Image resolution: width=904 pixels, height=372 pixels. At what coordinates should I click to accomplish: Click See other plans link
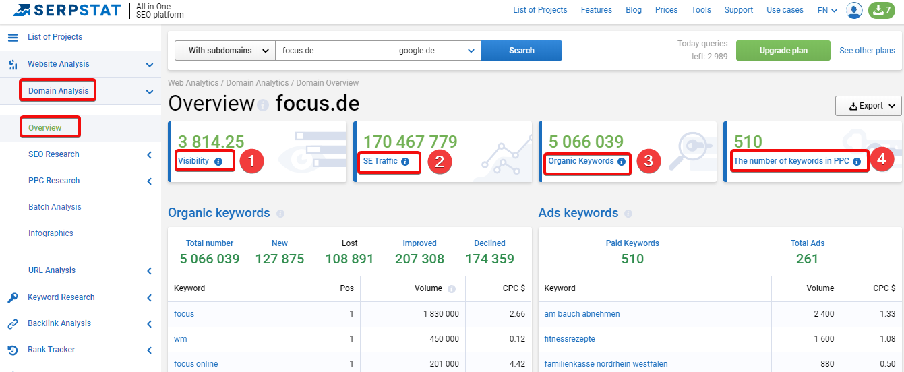tap(867, 51)
